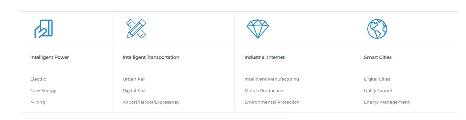Screen dimensions: 466x120
Task: Click the diamond Industrial Internet icon
Action: pos(258,29)
